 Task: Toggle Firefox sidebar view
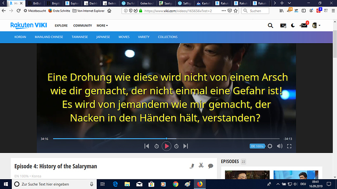(x=304, y=11)
